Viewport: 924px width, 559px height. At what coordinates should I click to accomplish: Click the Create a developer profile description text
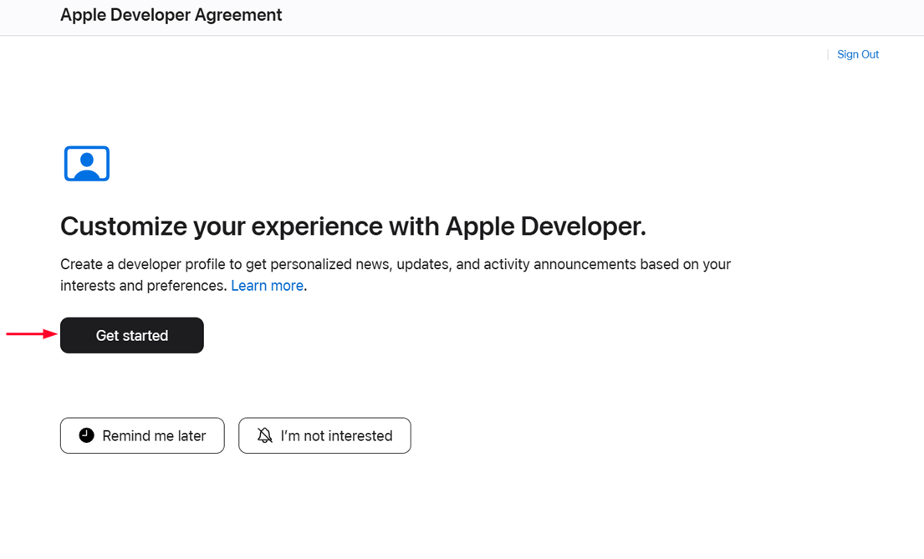(396, 265)
